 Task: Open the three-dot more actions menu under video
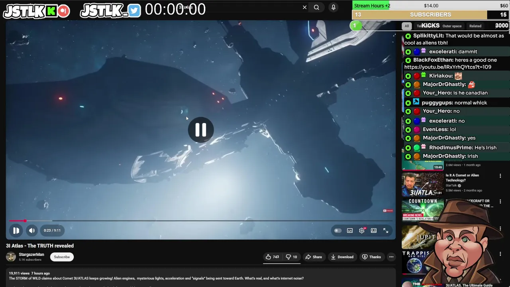click(391, 257)
